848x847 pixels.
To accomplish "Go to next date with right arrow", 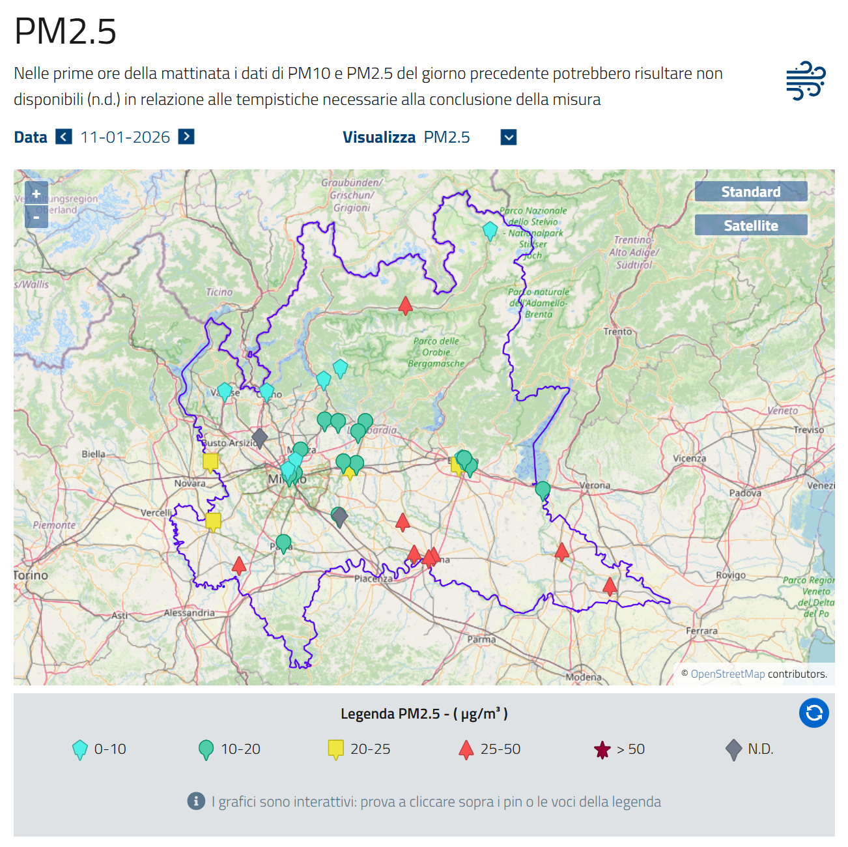I will pos(186,137).
